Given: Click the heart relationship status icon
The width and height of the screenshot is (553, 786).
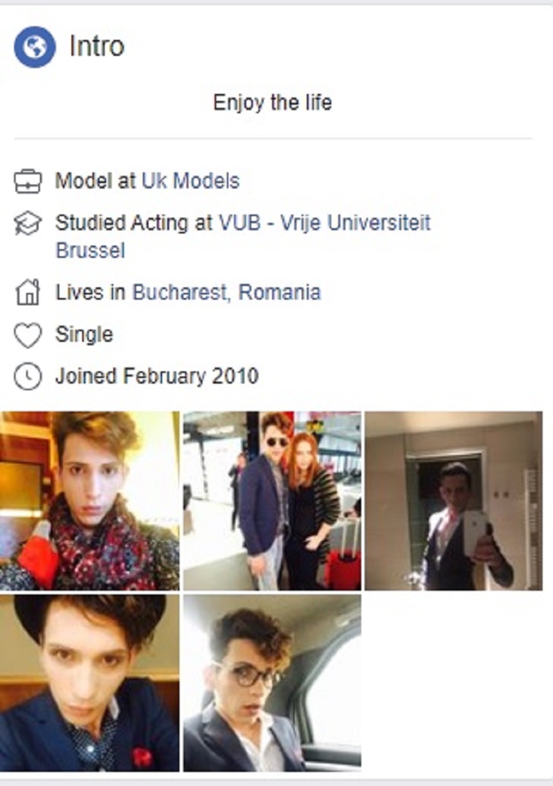Looking at the screenshot, I should pyautogui.click(x=28, y=335).
